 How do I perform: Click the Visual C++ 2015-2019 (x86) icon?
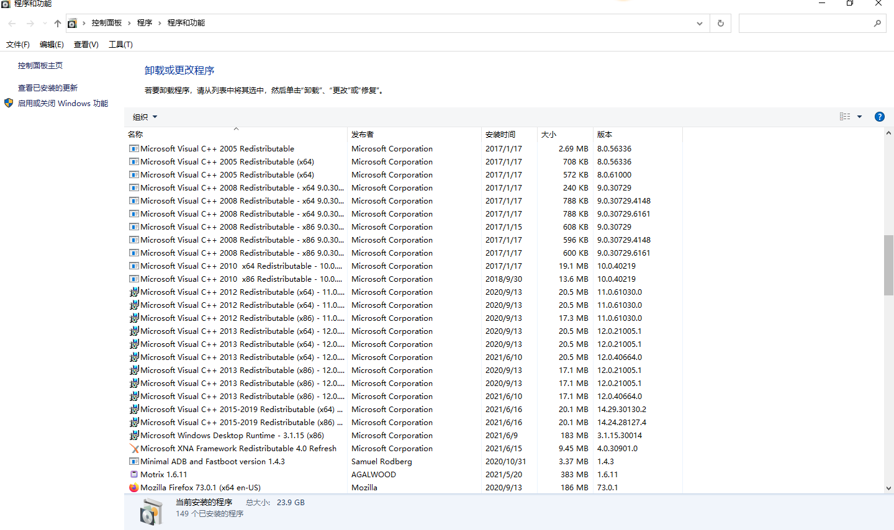(133, 422)
